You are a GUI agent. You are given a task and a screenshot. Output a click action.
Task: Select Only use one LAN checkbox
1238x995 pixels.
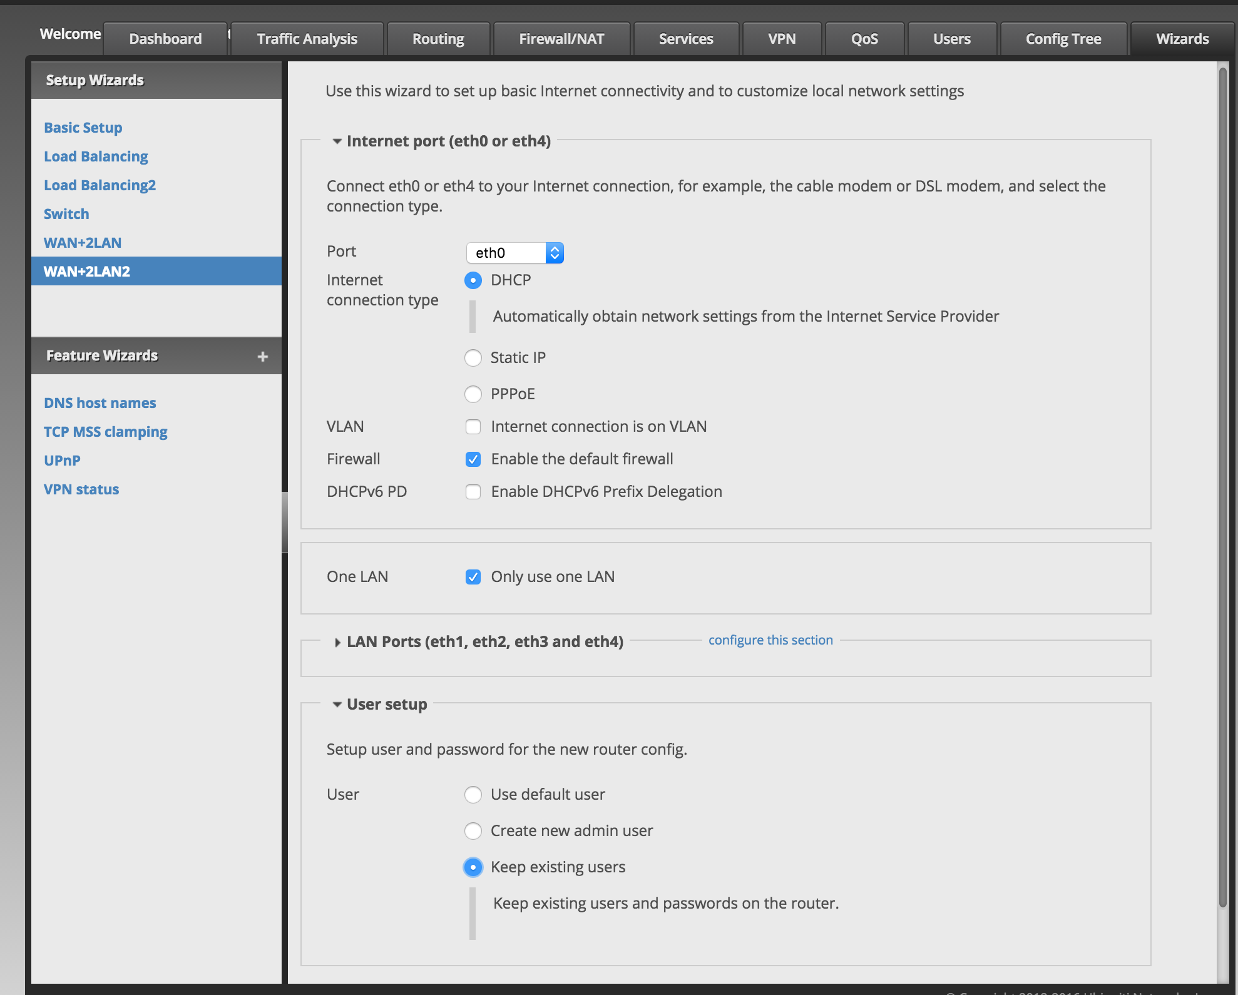[x=473, y=576]
